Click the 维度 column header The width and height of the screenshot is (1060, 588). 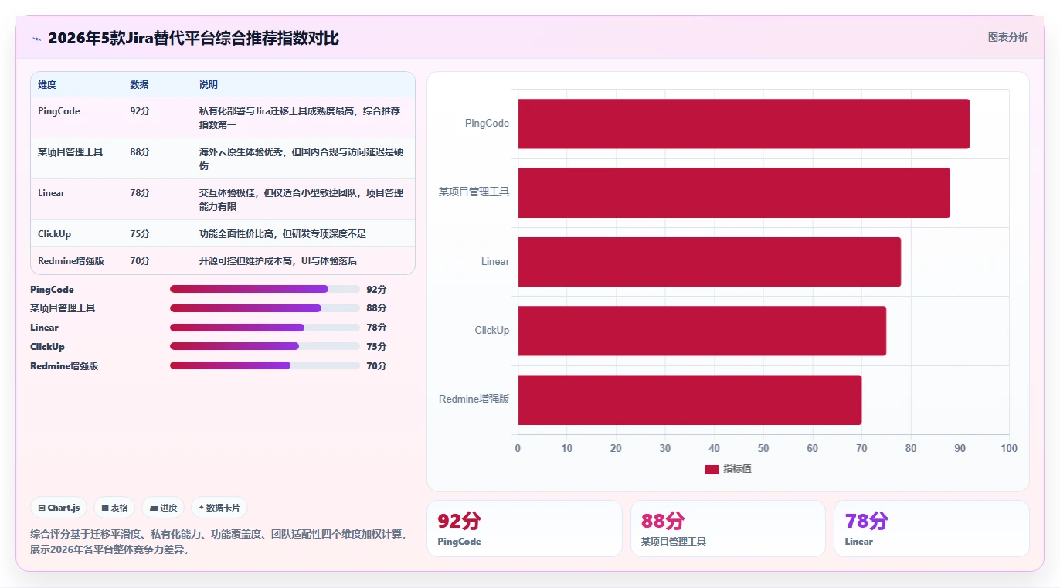click(x=47, y=85)
